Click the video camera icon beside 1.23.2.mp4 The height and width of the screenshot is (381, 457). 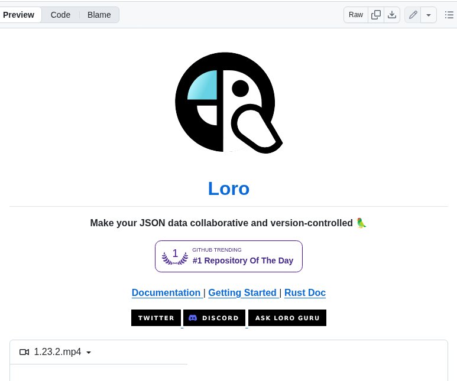click(x=24, y=352)
